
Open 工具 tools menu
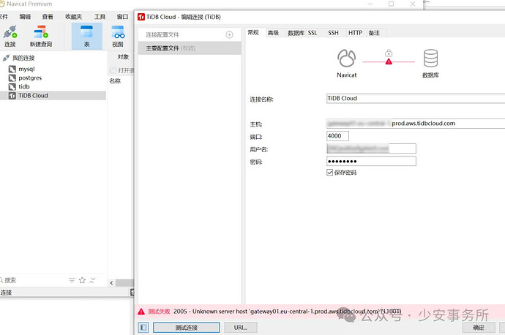point(100,16)
